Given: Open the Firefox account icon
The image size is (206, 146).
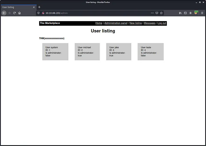Looking at the screenshot, I should (x=191, y=13).
